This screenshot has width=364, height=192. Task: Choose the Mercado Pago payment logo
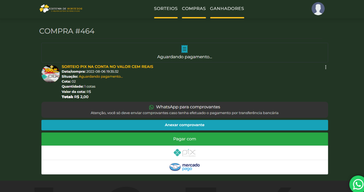pyautogui.click(x=185, y=167)
